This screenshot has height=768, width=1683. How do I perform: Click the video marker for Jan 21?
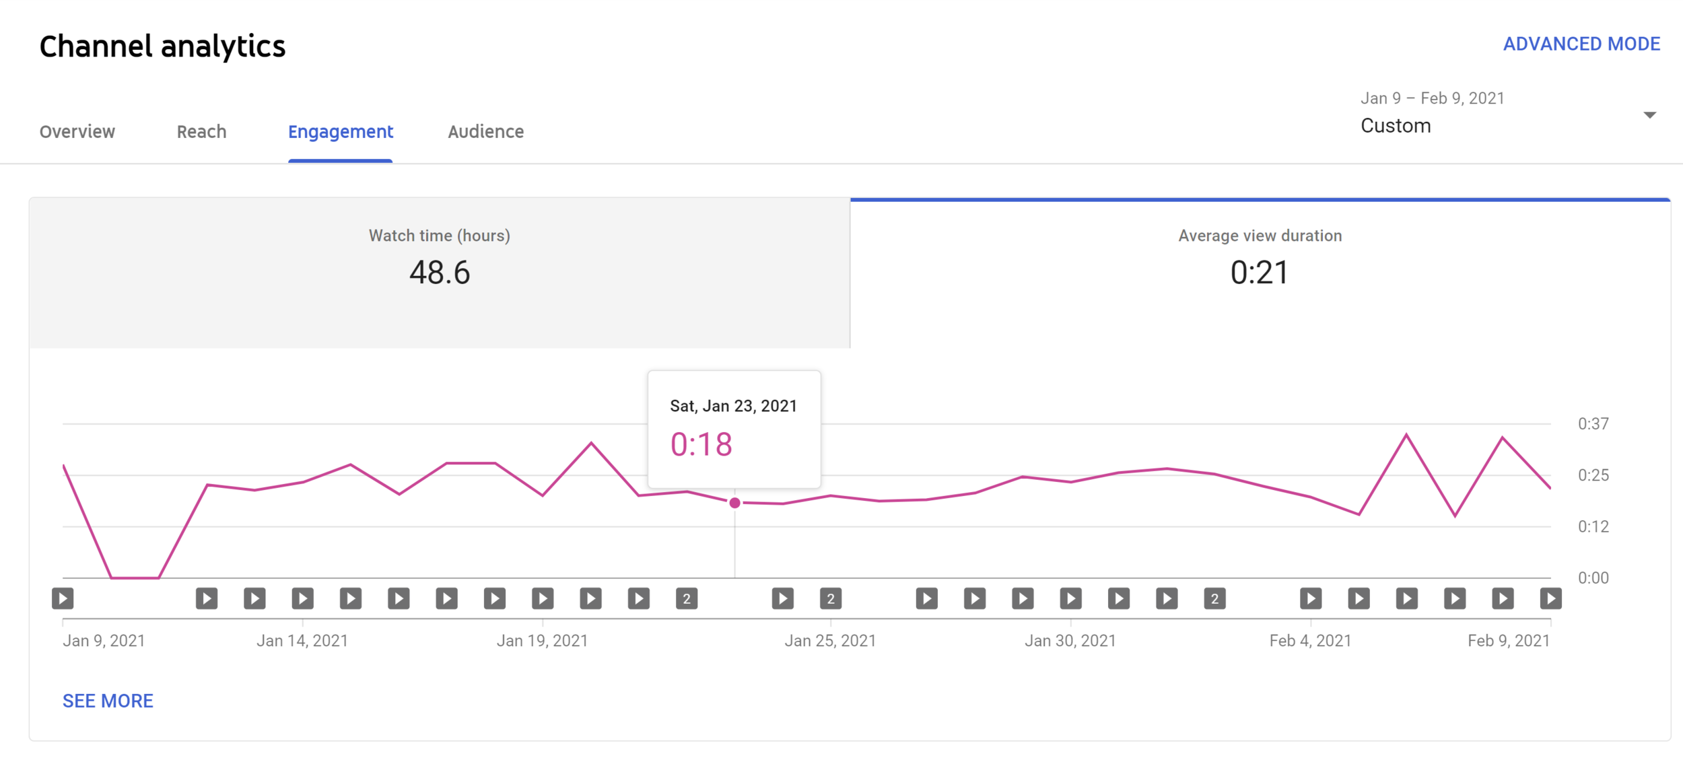tap(639, 598)
